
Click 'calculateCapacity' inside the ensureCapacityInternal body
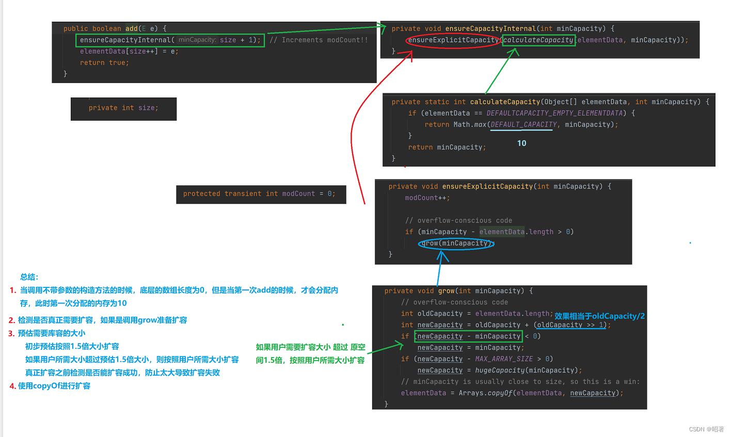coord(538,40)
